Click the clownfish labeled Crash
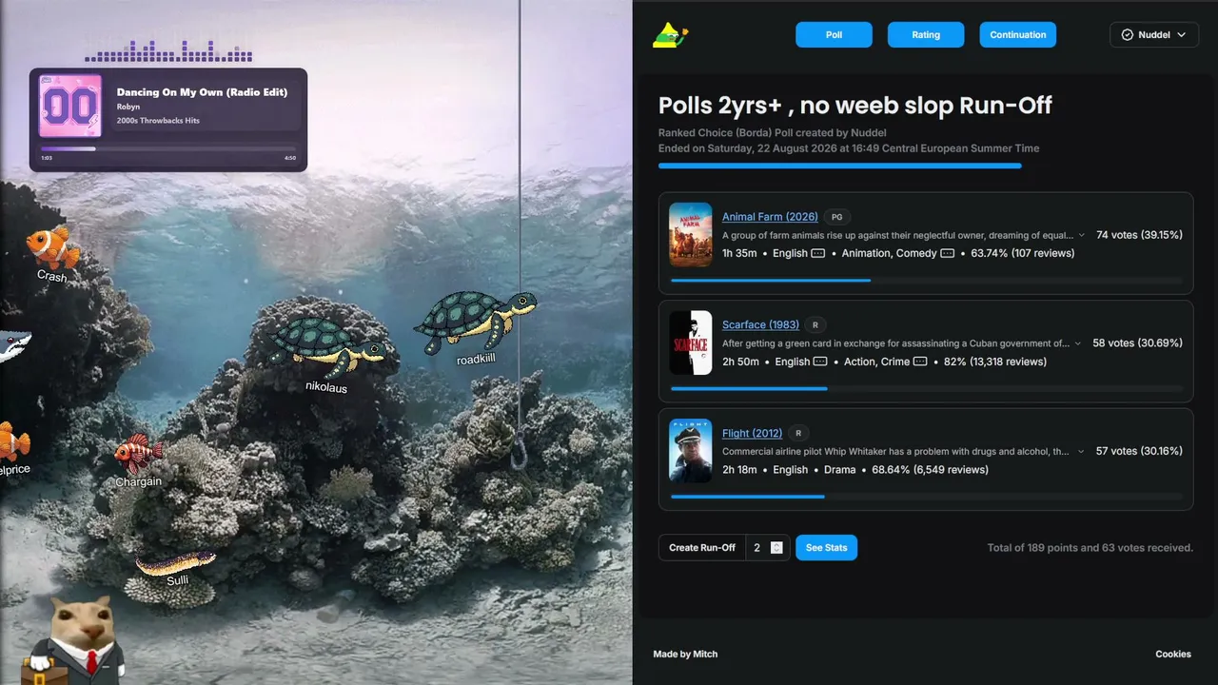 tap(52, 247)
